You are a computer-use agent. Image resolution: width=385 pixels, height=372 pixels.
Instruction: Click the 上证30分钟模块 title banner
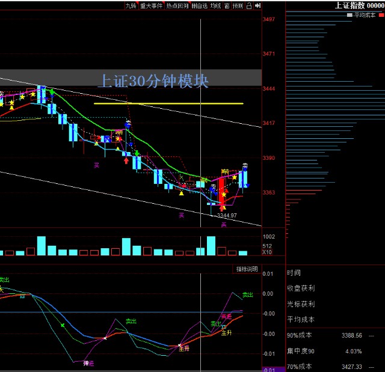tap(153, 80)
